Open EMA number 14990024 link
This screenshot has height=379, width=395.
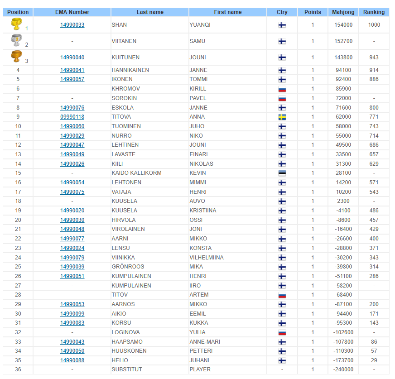tap(72, 248)
